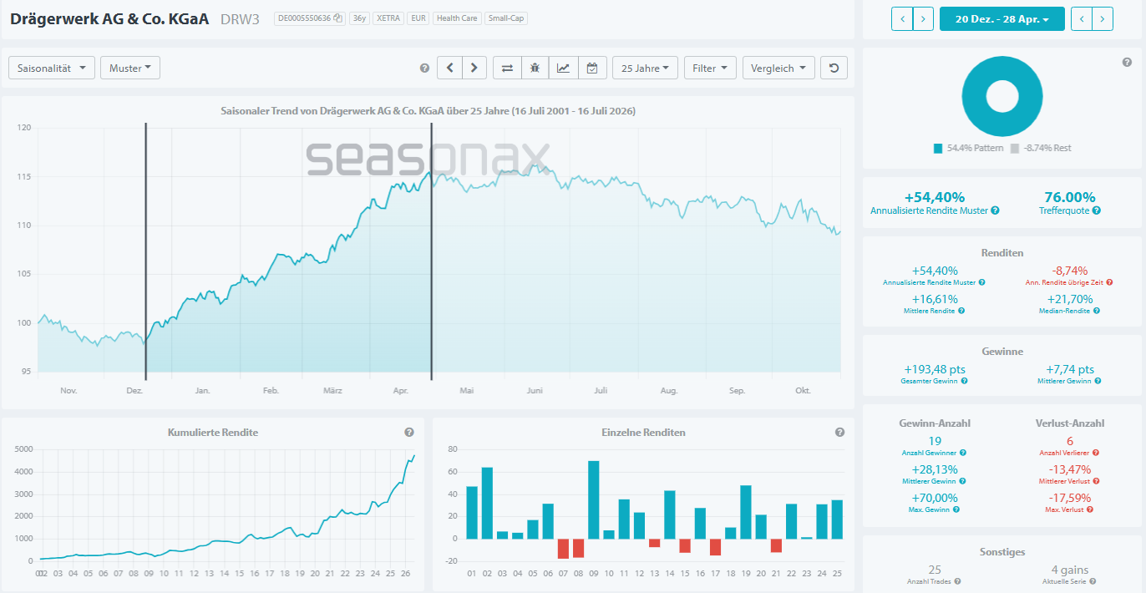The height and width of the screenshot is (593, 1146).
Task: Click the bug icon in the chart toolbar
Action: (535, 68)
